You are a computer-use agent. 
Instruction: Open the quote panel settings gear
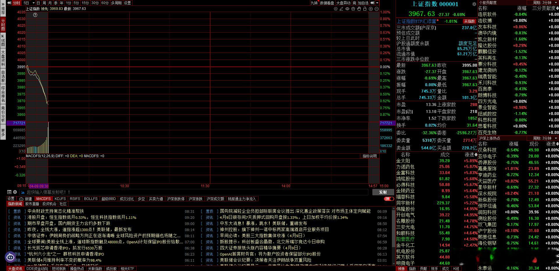(474, 4)
